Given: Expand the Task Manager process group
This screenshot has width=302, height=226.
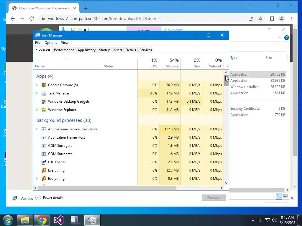Looking at the screenshot, I should [x=37, y=93].
